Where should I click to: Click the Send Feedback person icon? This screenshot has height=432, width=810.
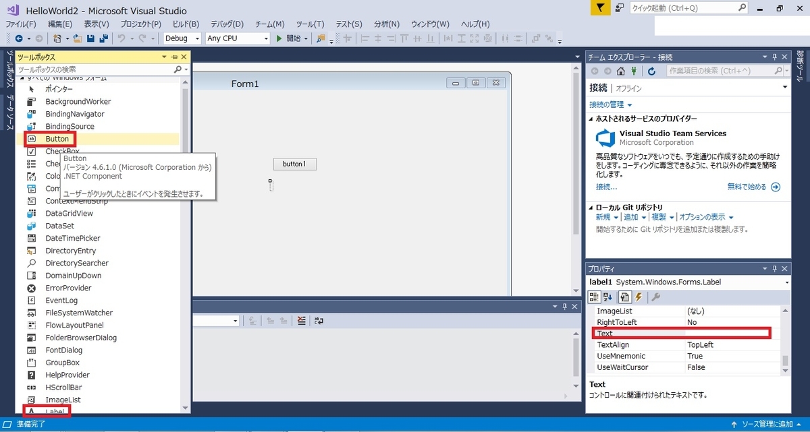(619, 8)
